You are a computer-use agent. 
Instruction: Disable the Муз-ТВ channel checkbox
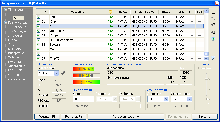click(39, 58)
